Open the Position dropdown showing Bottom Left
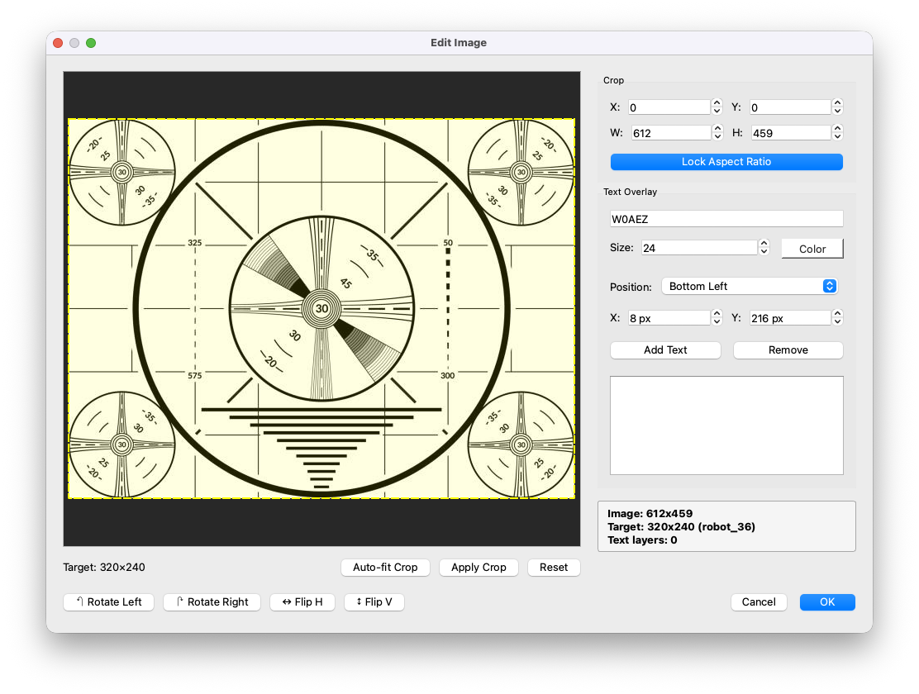The width and height of the screenshot is (919, 694). (x=750, y=286)
